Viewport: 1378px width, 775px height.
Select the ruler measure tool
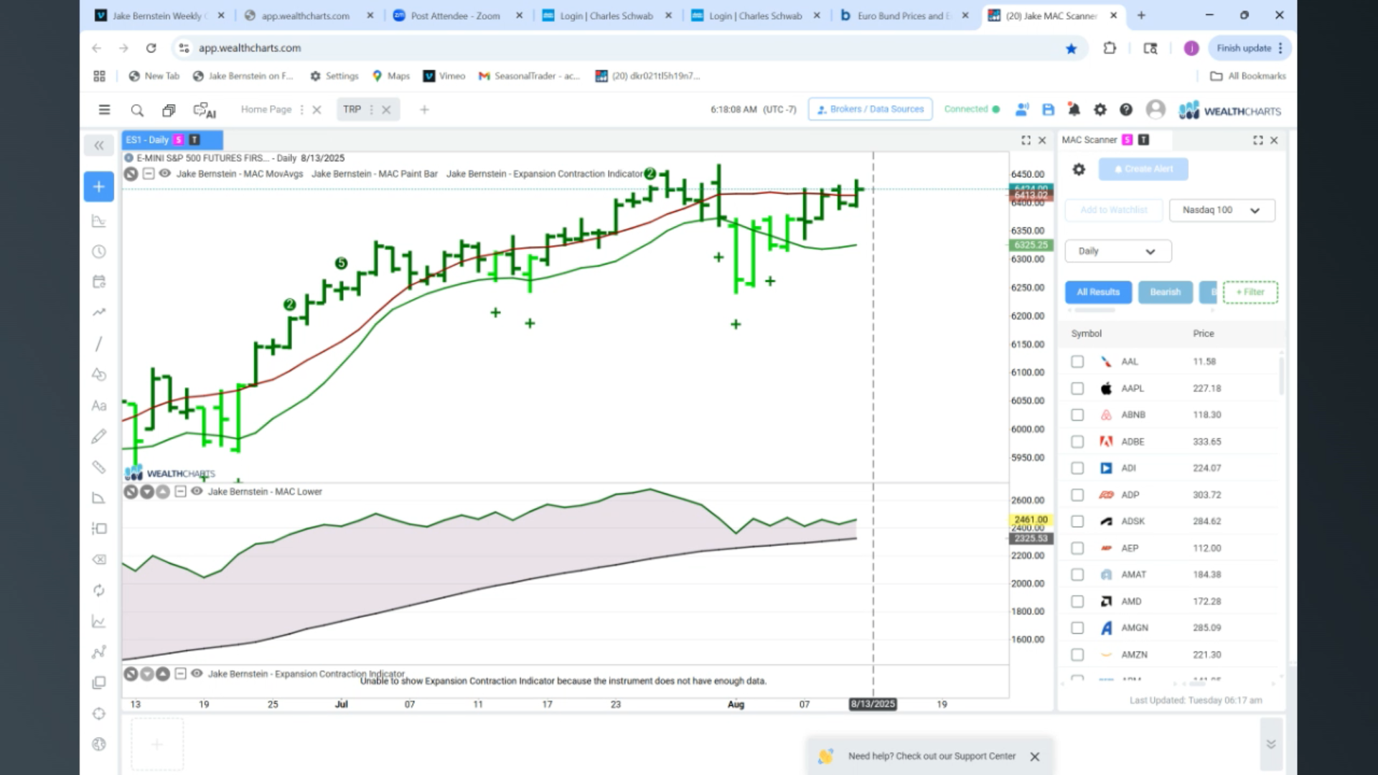[x=99, y=467]
